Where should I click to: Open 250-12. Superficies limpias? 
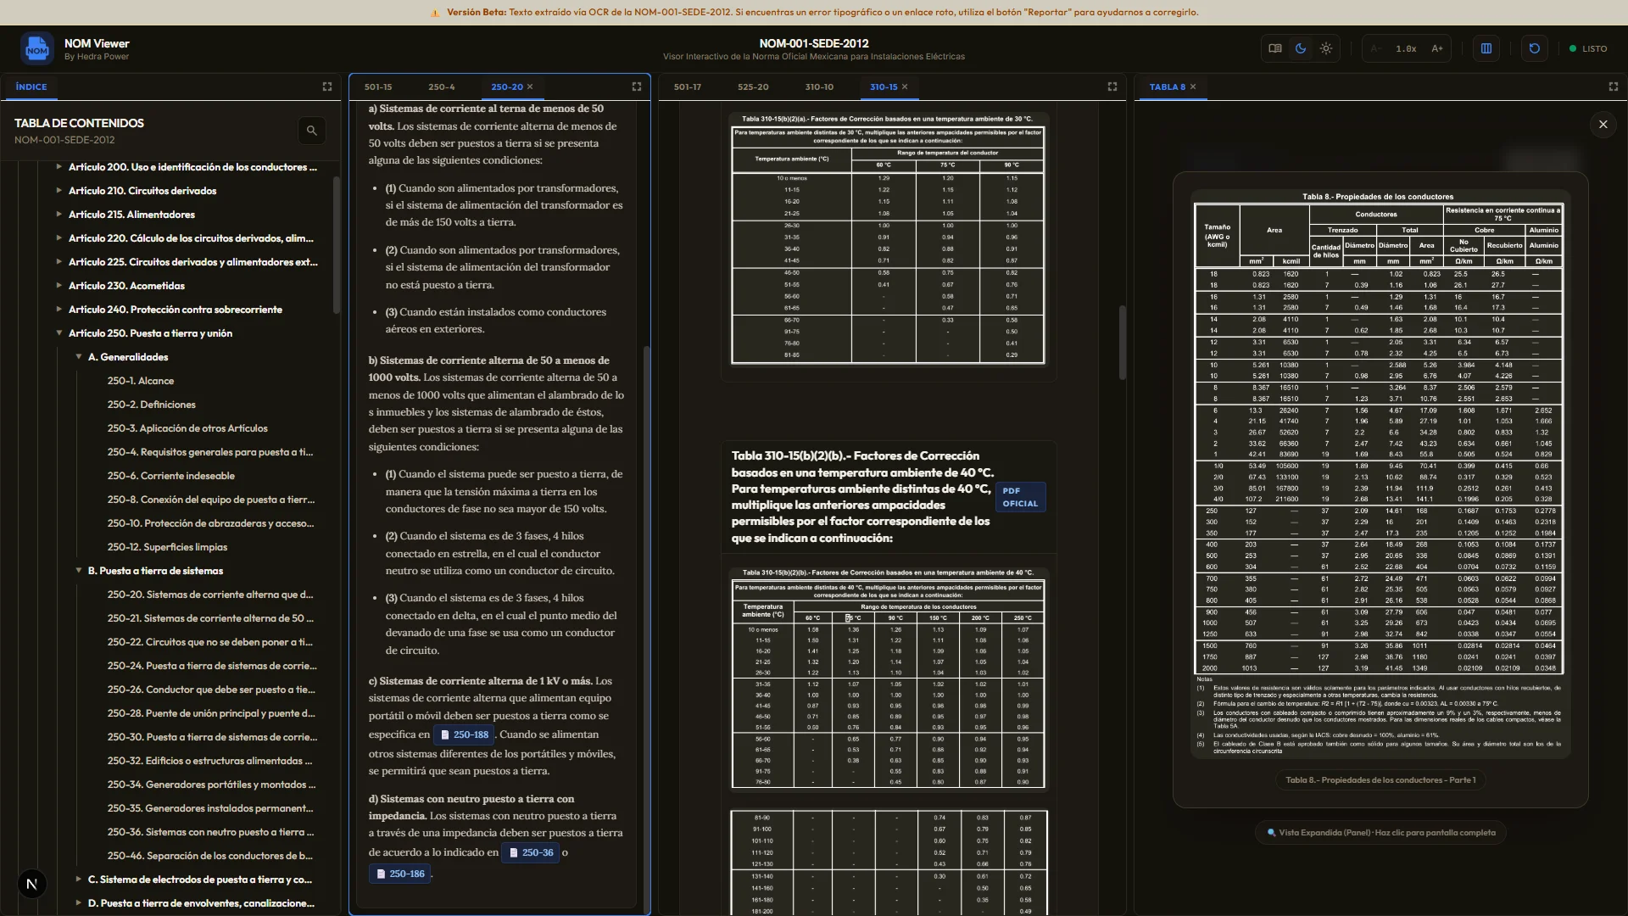click(167, 547)
